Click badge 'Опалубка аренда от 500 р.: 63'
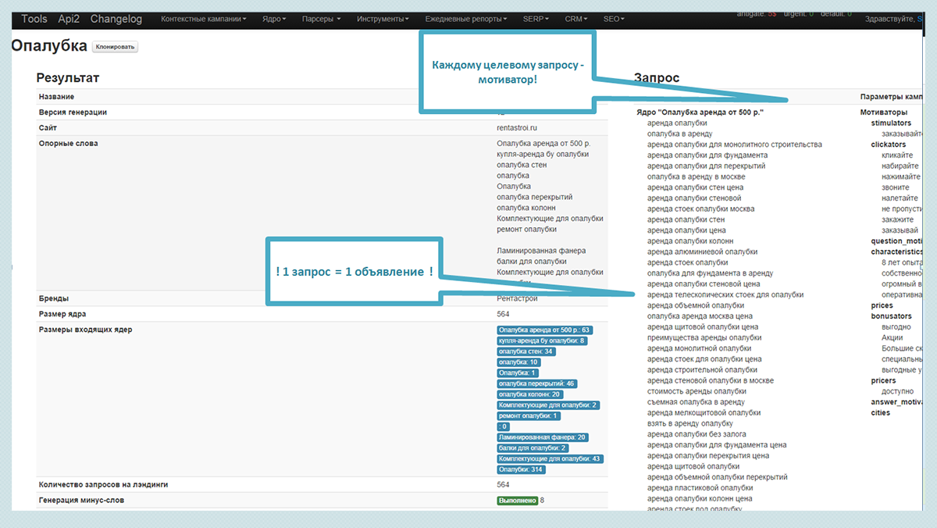The width and height of the screenshot is (937, 528). coord(544,330)
